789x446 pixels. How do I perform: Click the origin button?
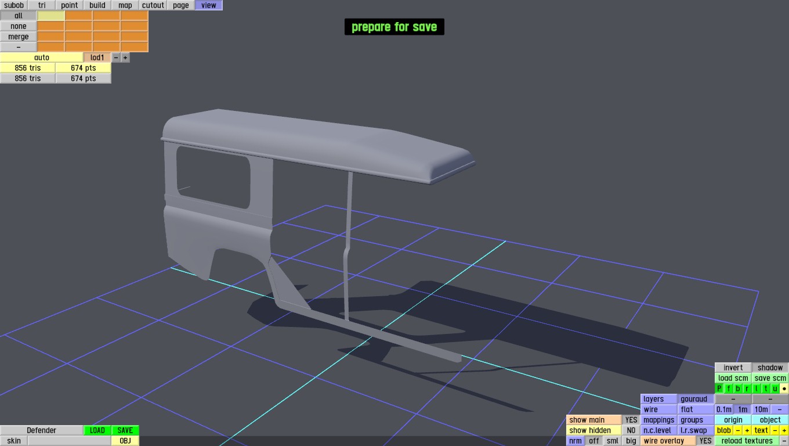(x=733, y=420)
